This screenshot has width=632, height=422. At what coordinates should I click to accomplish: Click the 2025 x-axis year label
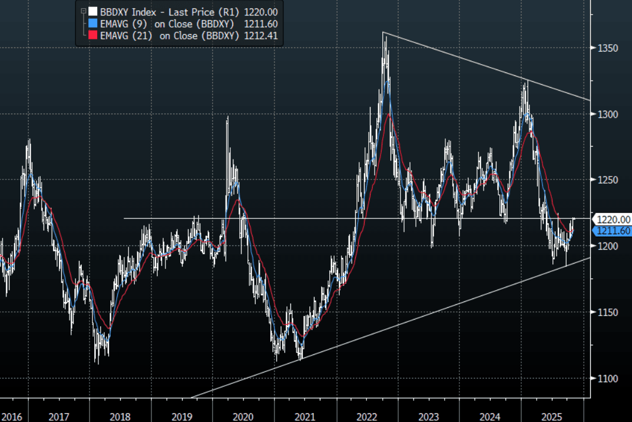pos(551,417)
